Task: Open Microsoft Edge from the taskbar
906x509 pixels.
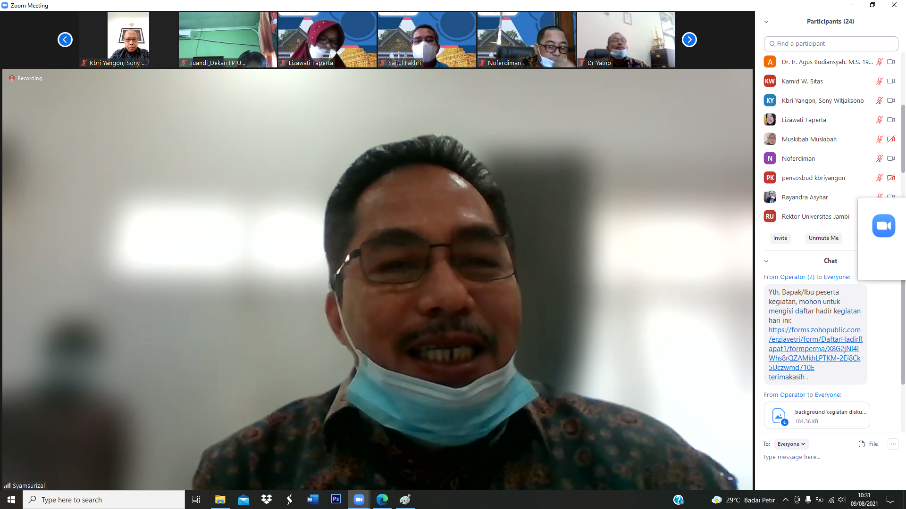Action: [382, 499]
